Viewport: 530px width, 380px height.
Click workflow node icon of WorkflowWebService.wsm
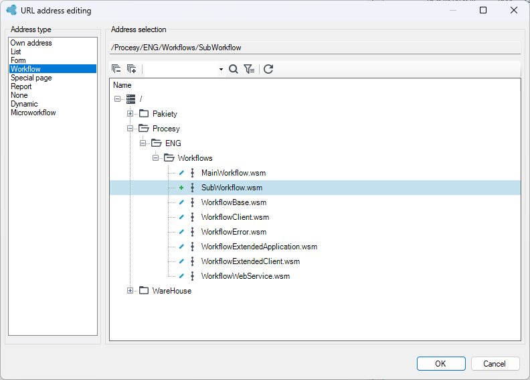(192, 276)
